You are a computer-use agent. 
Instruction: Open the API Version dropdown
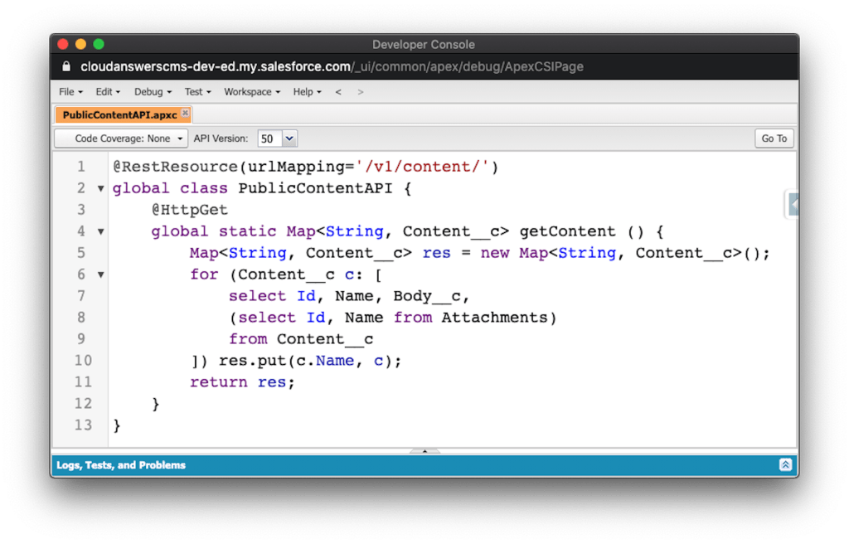pos(277,138)
